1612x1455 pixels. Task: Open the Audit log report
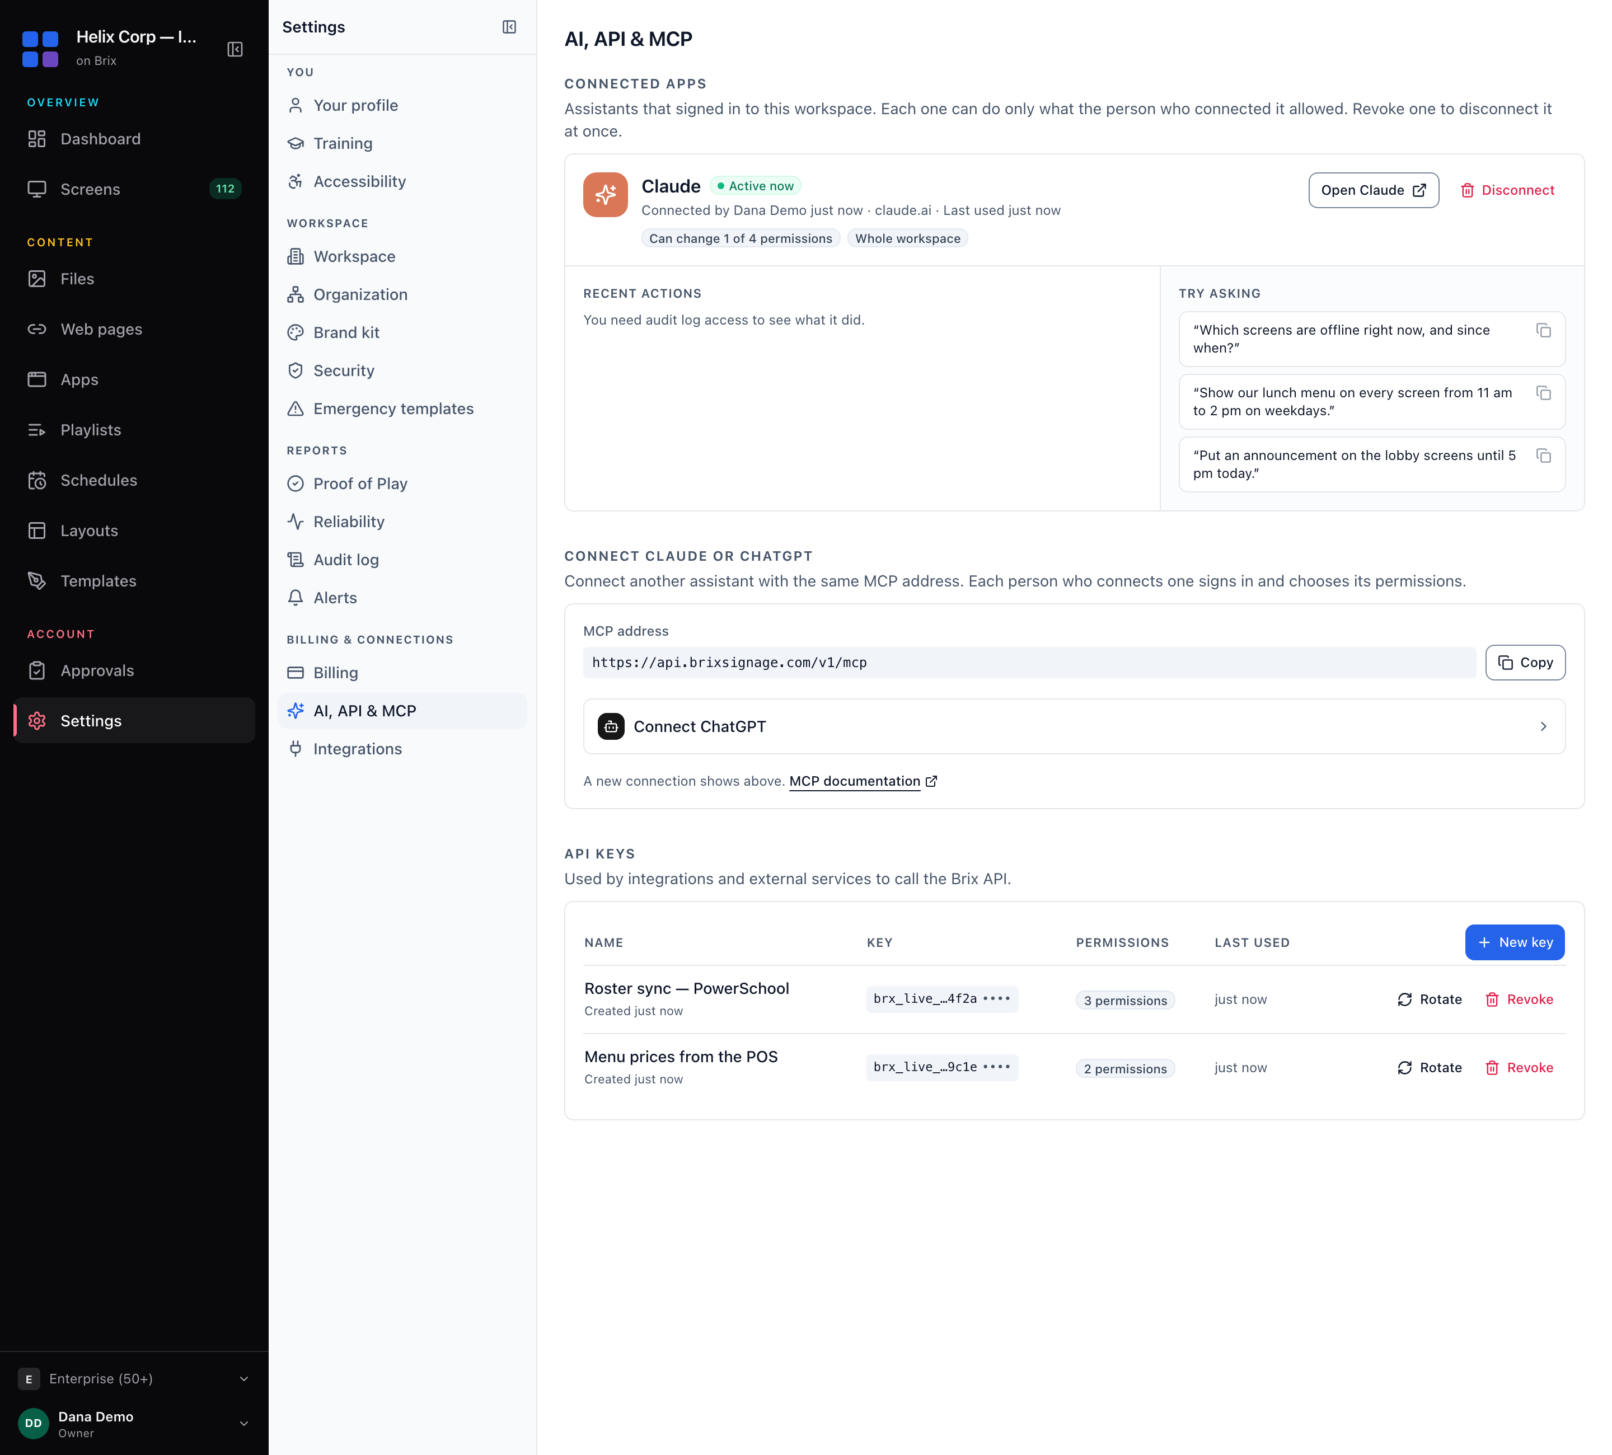click(x=402, y=560)
